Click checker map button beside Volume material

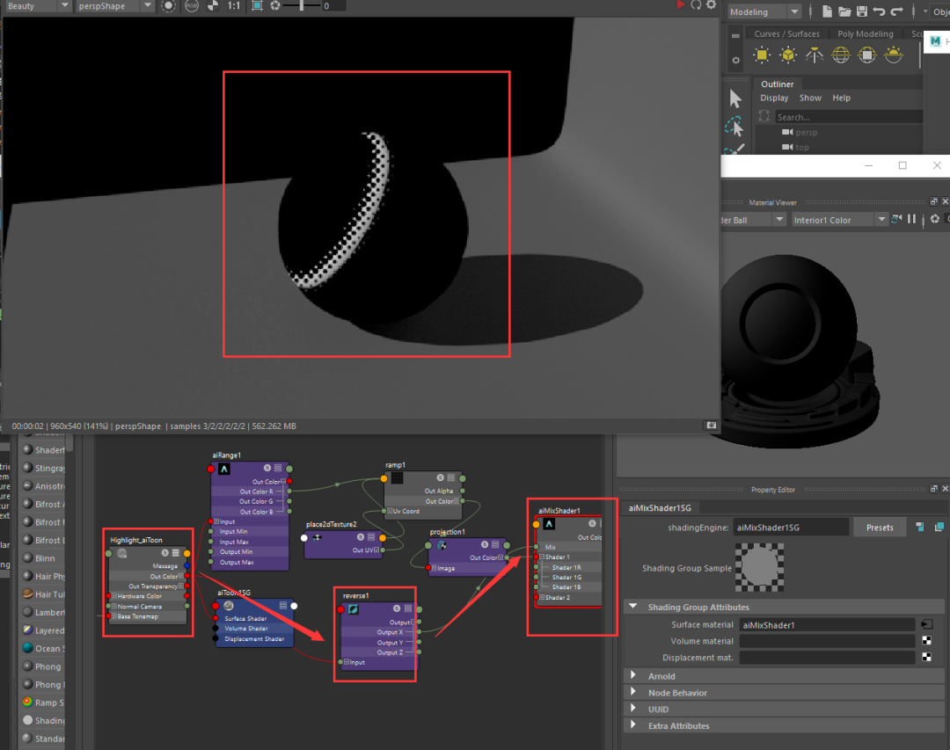pyautogui.click(x=926, y=640)
